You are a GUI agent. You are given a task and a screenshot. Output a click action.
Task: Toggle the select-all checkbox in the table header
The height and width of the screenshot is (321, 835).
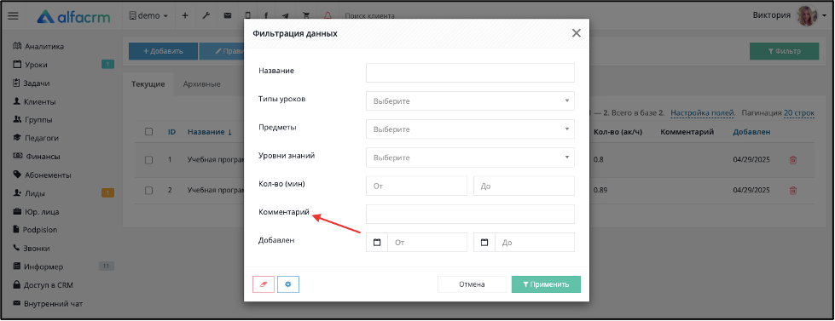[149, 132]
